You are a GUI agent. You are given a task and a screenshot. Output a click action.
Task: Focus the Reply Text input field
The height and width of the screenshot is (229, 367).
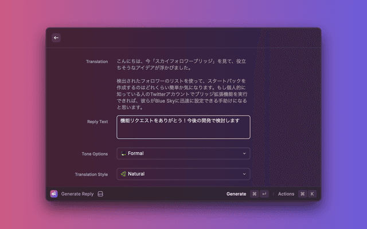pyautogui.click(x=183, y=127)
